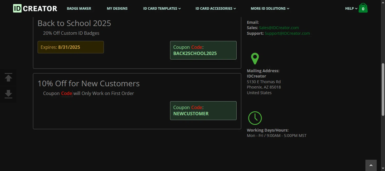
Task: Click the down arrow icon on left sidebar
Action: pos(8,94)
